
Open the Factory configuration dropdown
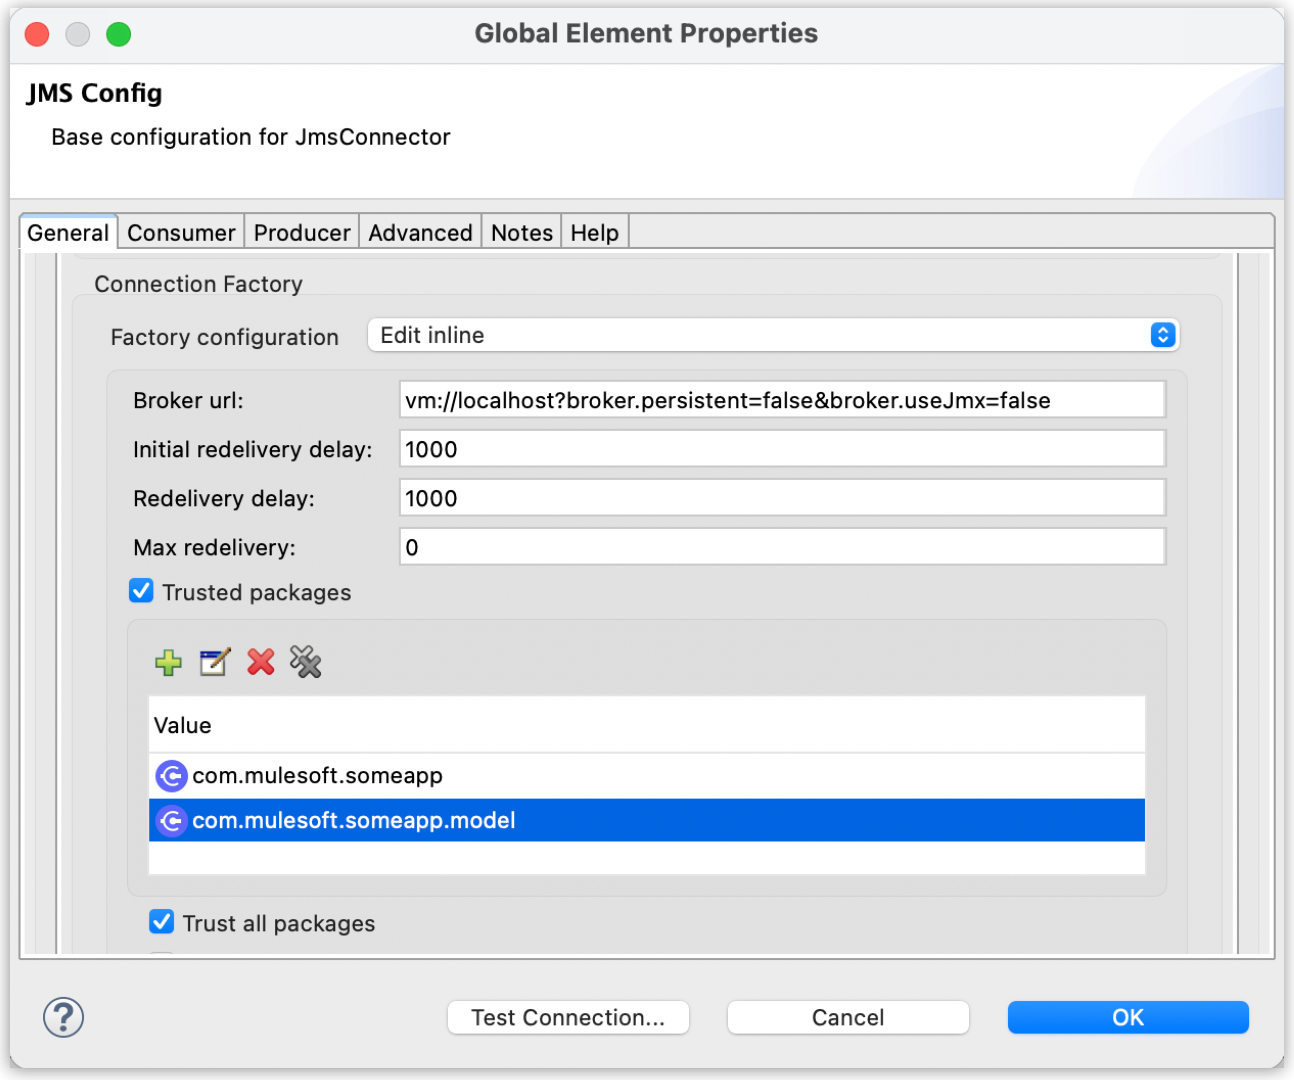pyautogui.click(x=773, y=335)
